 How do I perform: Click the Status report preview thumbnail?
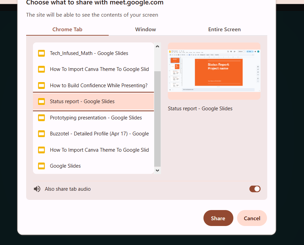click(x=214, y=71)
